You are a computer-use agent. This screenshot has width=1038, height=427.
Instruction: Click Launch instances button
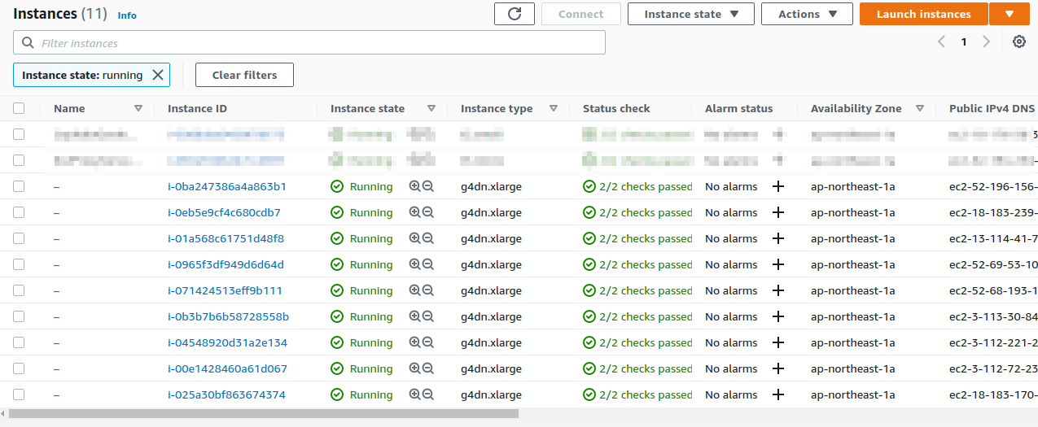click(x=924, y=14)
